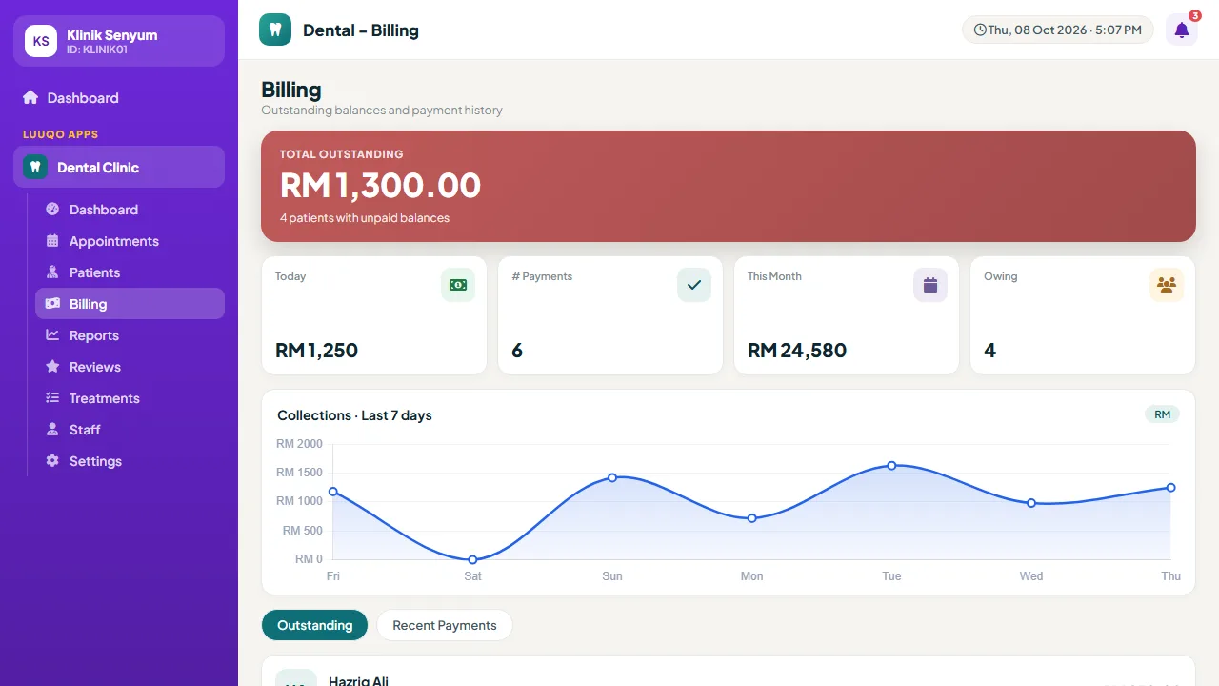This screenshot has width=1219, height=686.
Task: Click the checkmark icon on Payments card
Action: pos(694,285)
